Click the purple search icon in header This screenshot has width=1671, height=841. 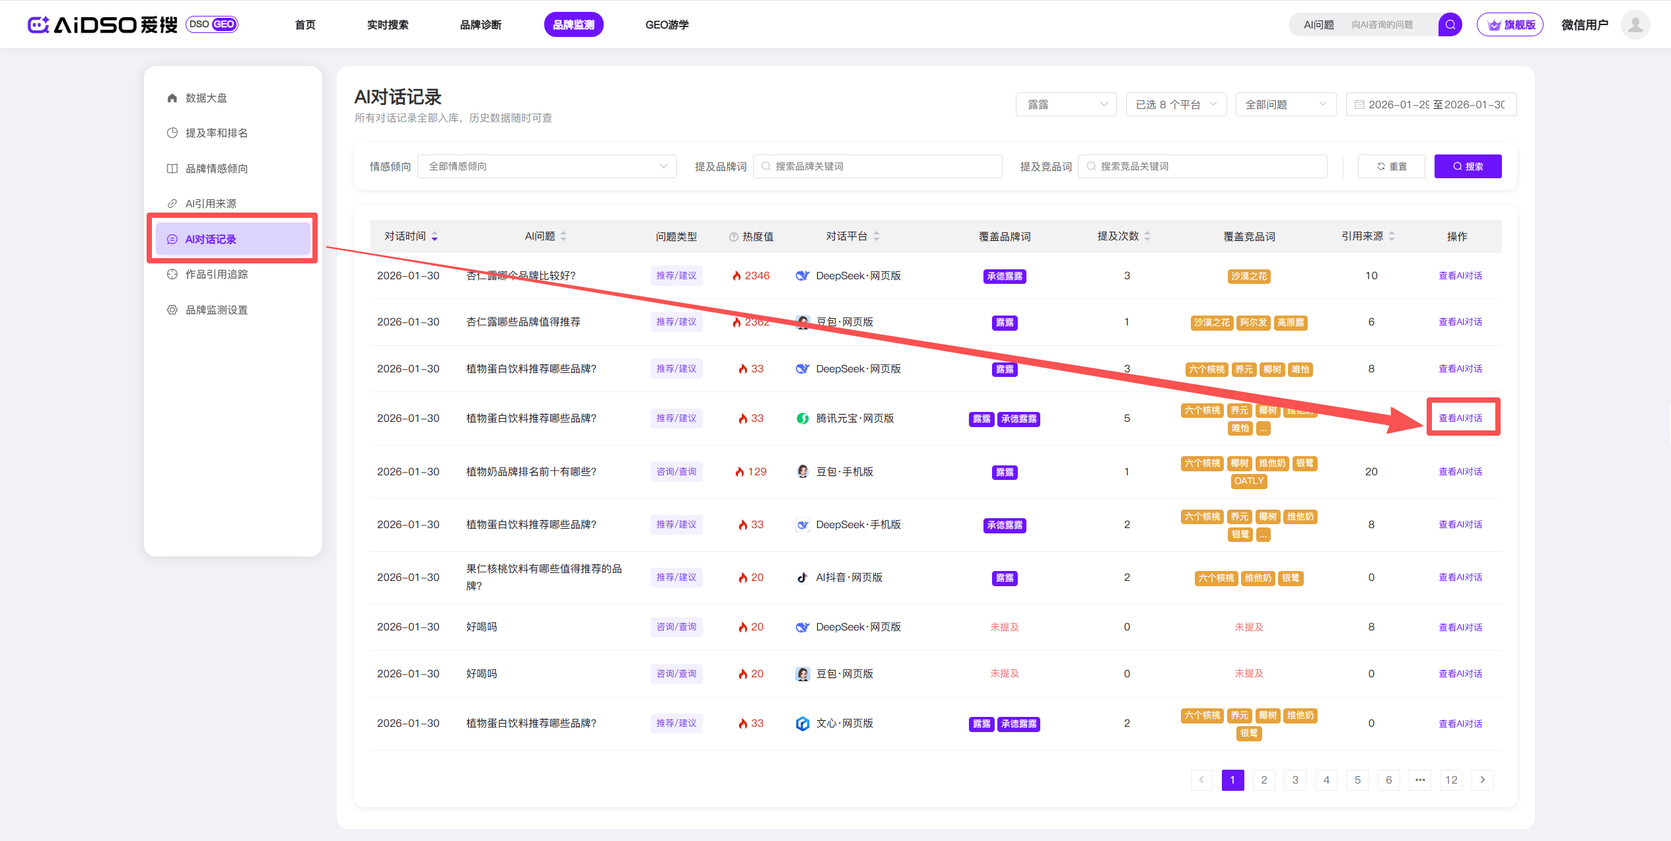pos(1450,25)
